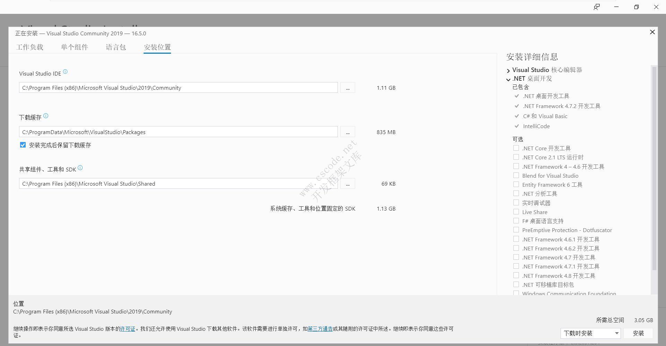Tick Blend for Visual Studio checkbox
666x346 pixels.
pos(516,176)
